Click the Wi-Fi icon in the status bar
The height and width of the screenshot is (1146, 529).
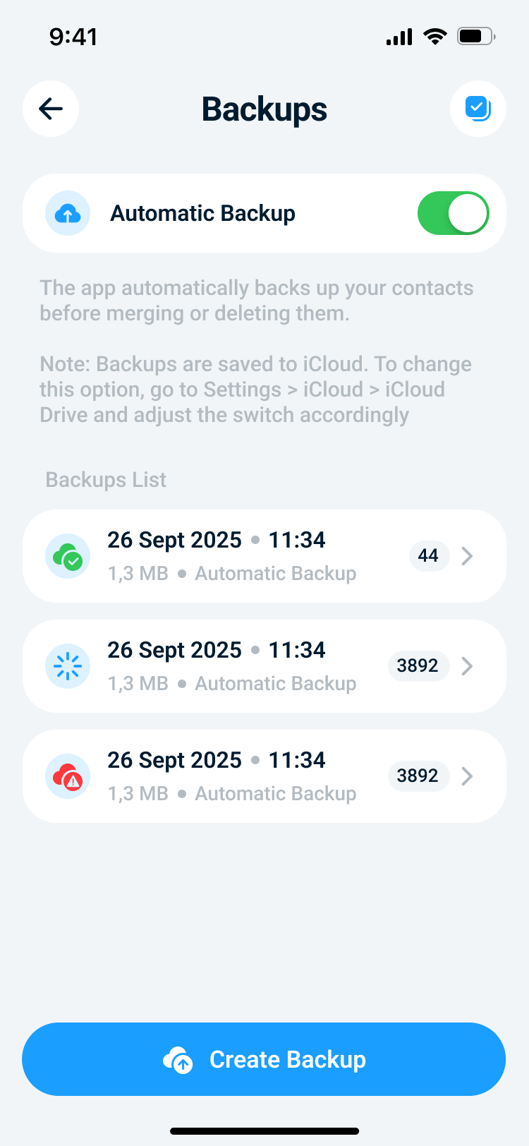435,37
